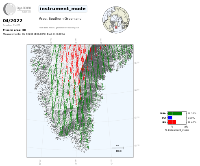The width and height of the screenshot is (200, 166).
Task: Click the Measurements Ok/Bad summary line
Action: tap(34, 34)
